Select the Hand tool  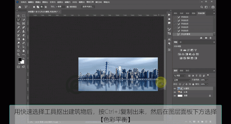23,51
